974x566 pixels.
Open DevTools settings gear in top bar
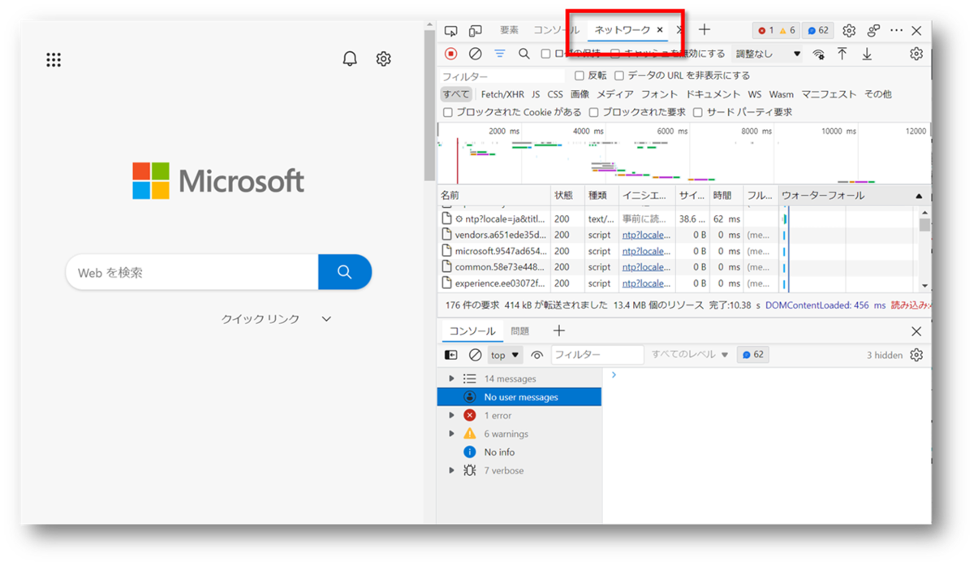(x=849, y=31)
